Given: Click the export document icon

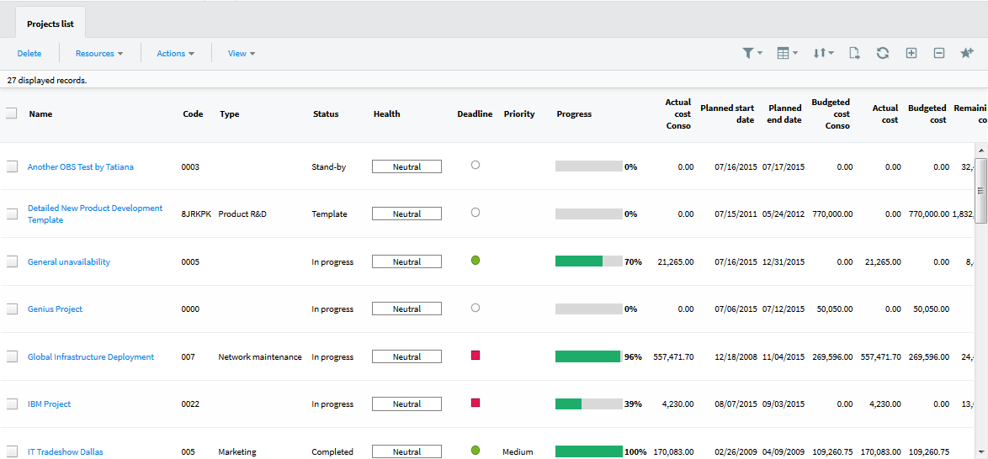Looking at the screenshot, I should (x=854, y=54).
